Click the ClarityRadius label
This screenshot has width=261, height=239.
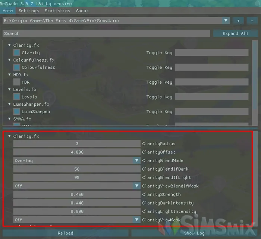coord(159,144)
